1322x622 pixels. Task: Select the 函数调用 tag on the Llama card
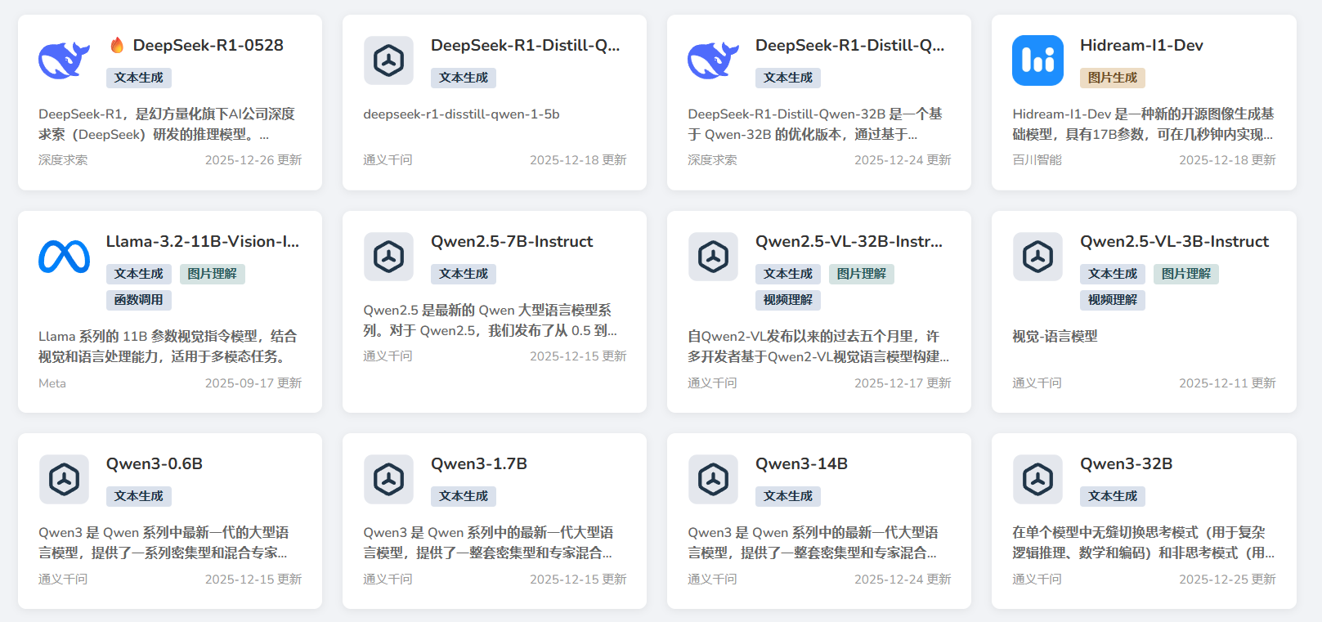click(139, 300)
